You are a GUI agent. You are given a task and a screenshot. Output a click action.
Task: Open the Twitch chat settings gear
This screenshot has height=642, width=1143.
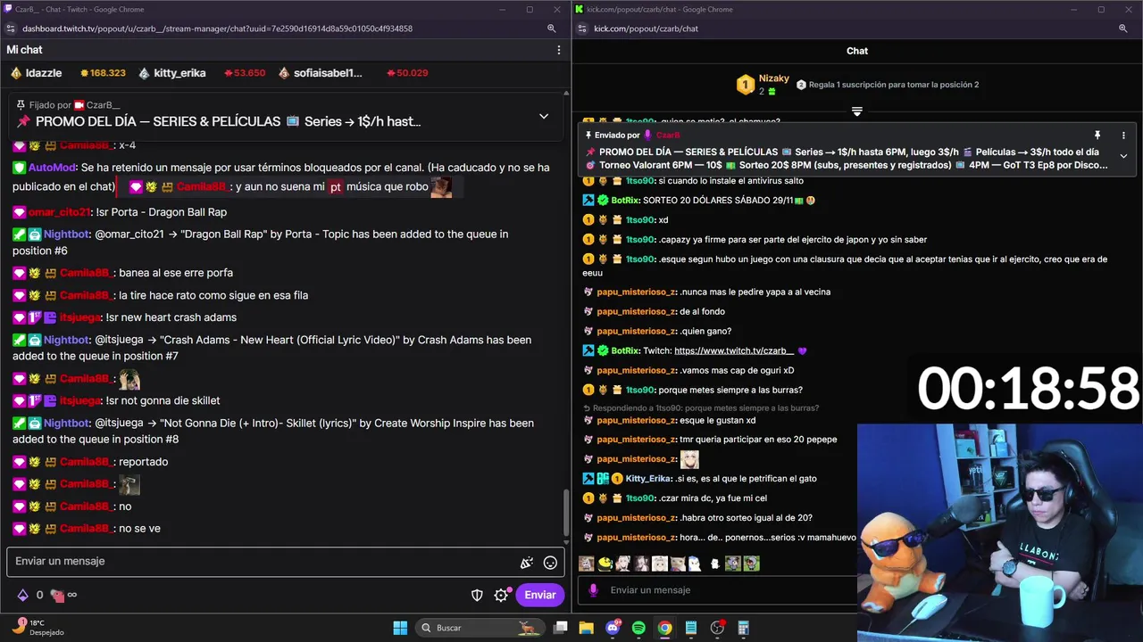pyautogui.click(x=501, y=595)
